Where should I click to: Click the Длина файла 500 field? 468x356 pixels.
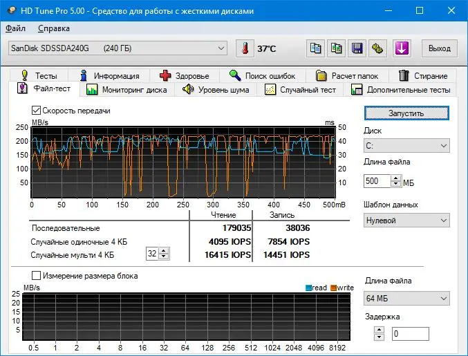[377, 181]
